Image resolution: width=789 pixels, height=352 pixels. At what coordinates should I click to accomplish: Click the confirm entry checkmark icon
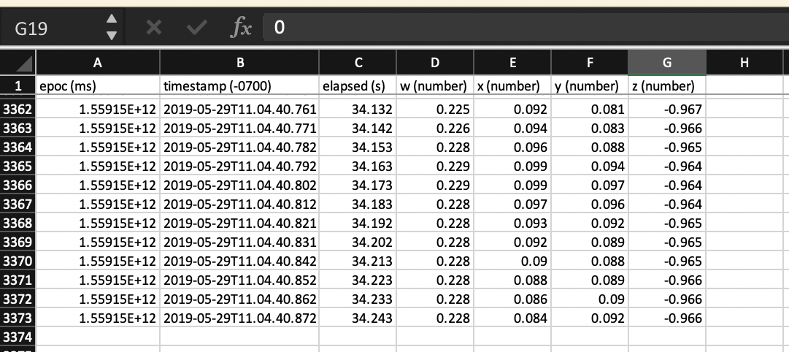pos(196,28)
